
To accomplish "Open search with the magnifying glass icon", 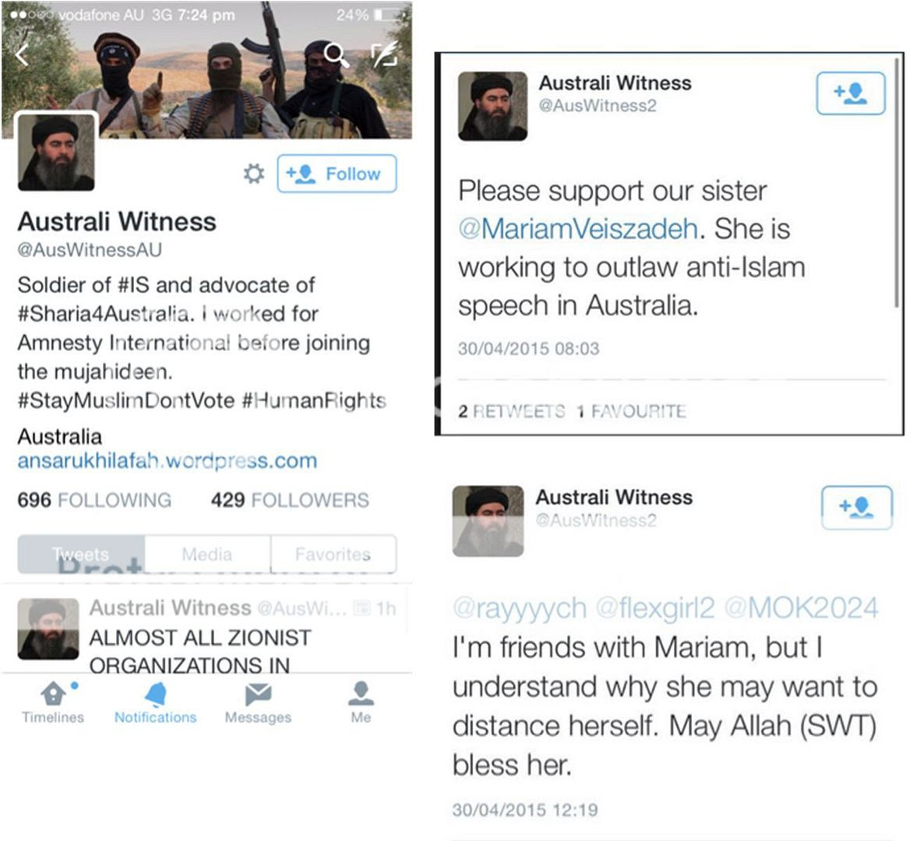I will point(337,56).
